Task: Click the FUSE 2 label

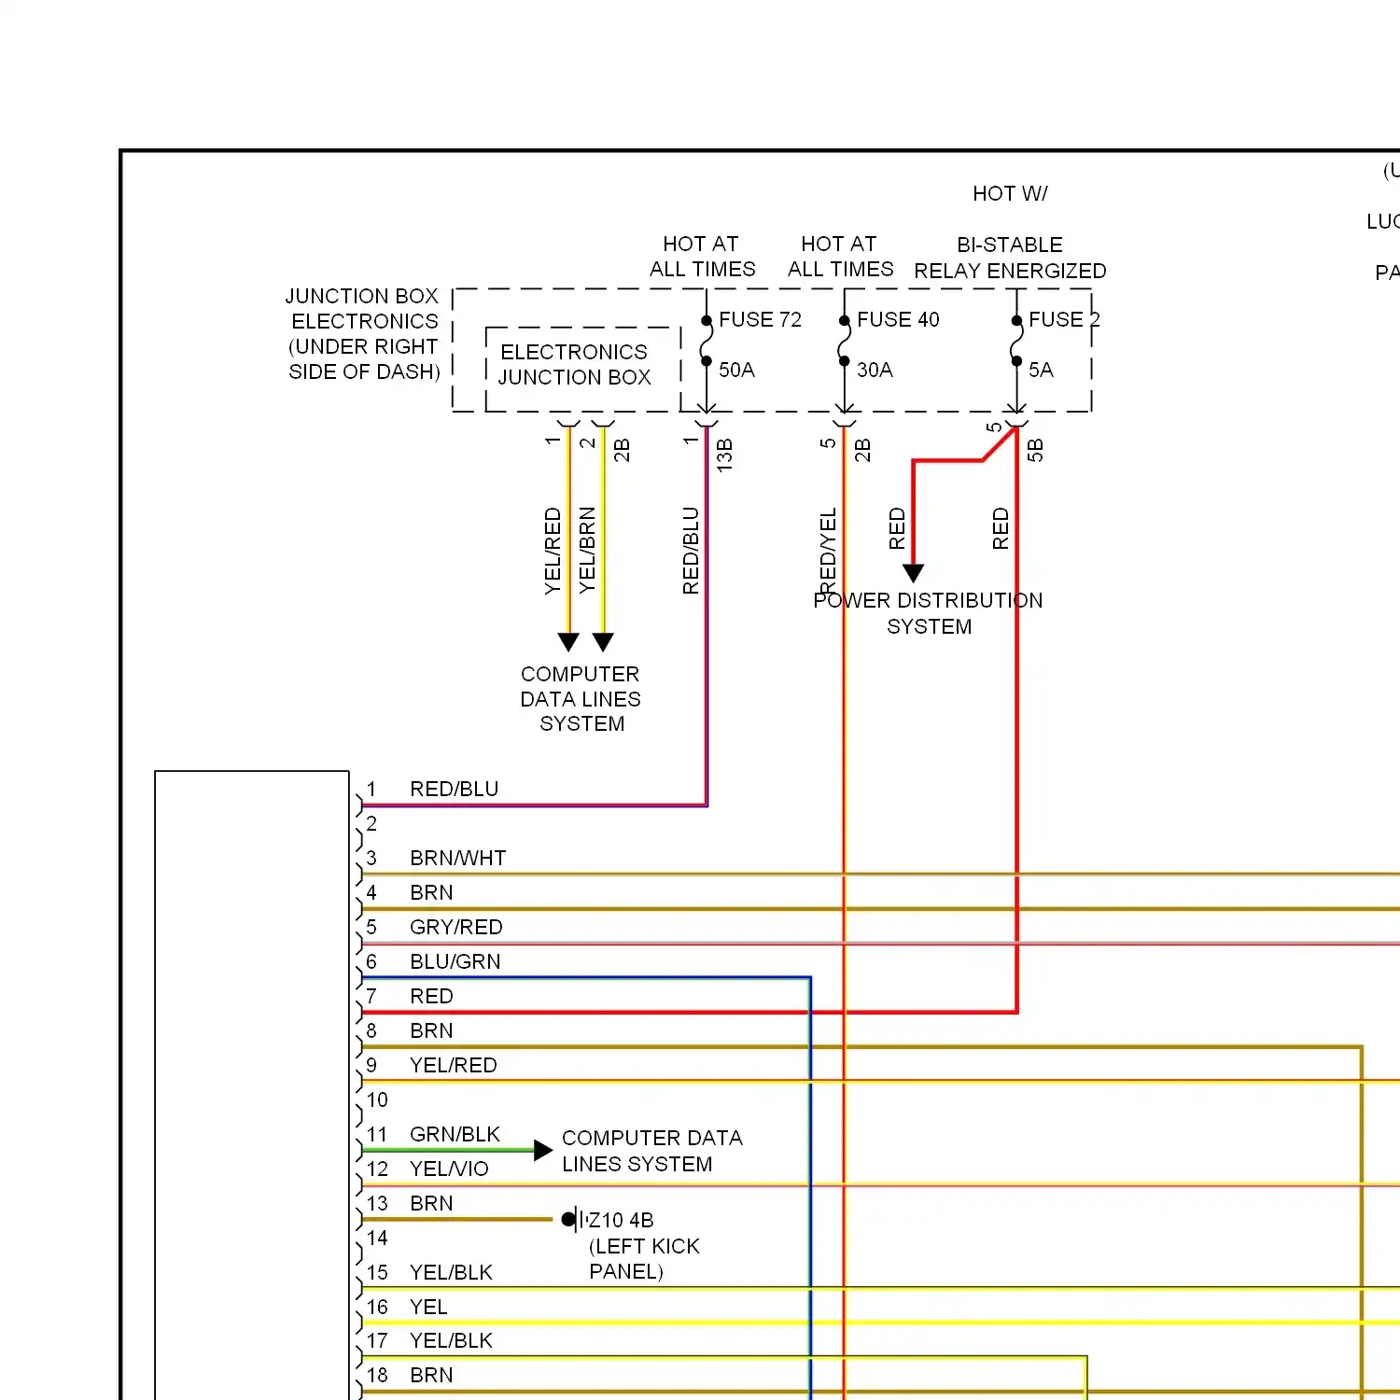Action: 1064,319
